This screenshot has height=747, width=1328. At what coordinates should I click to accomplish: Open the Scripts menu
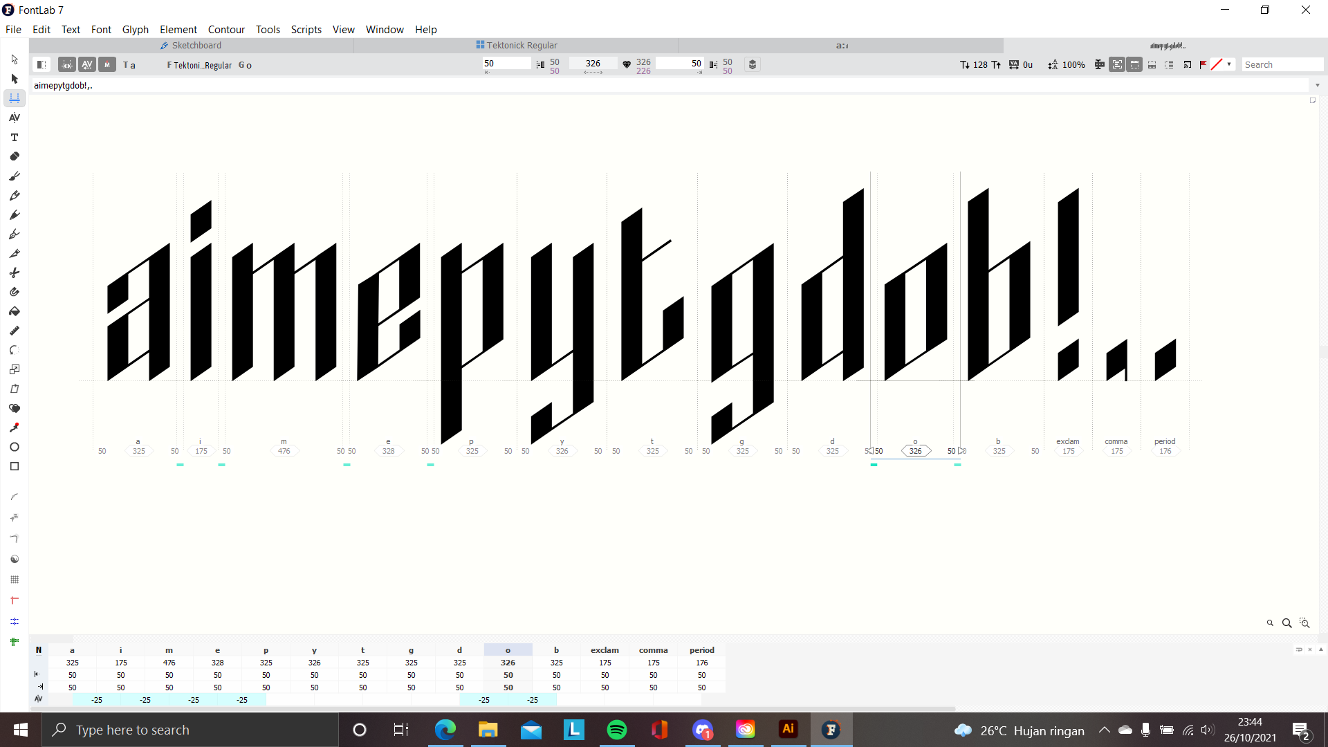[306, 29]
